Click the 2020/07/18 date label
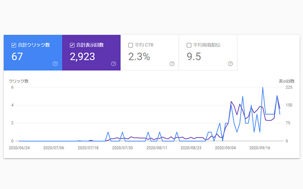Viewport: 303px width, 189px height. point(88,148)
